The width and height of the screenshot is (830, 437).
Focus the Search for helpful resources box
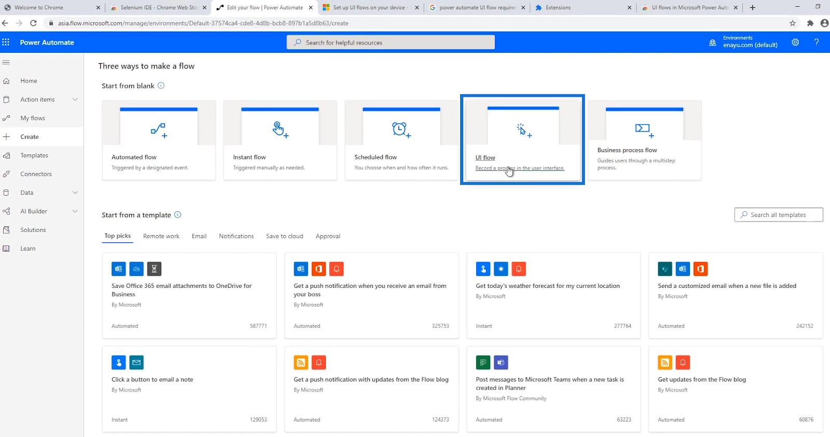coord(391,42)
